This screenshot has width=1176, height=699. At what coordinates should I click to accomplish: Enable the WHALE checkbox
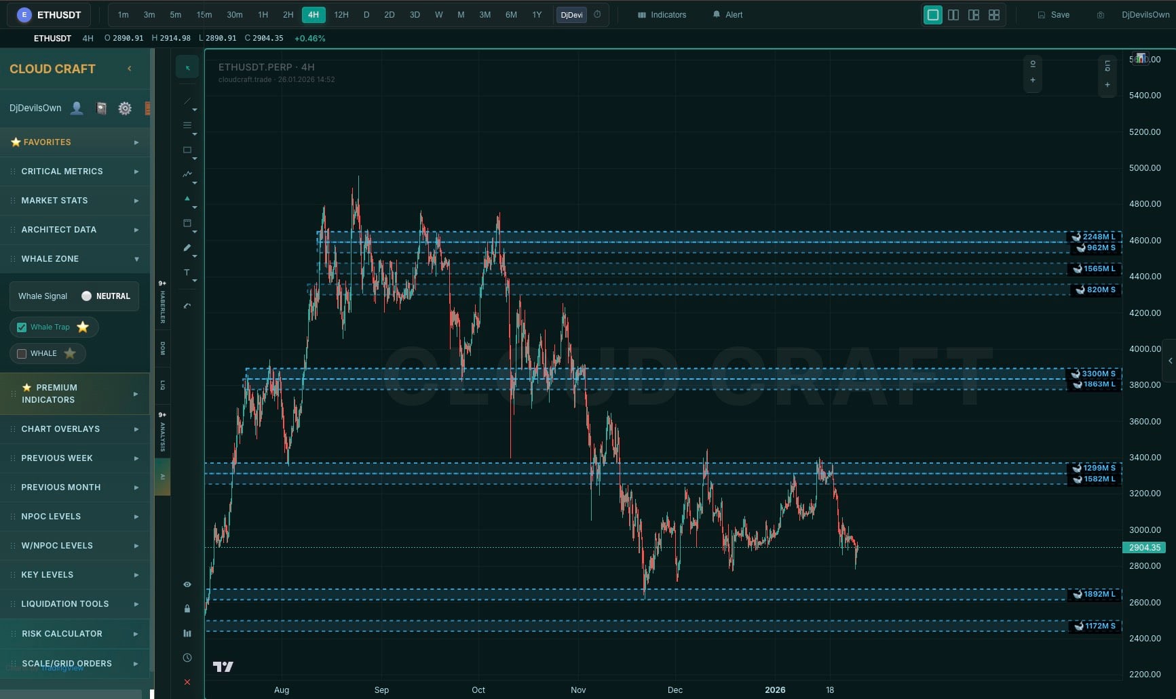(x=22, y=354)
